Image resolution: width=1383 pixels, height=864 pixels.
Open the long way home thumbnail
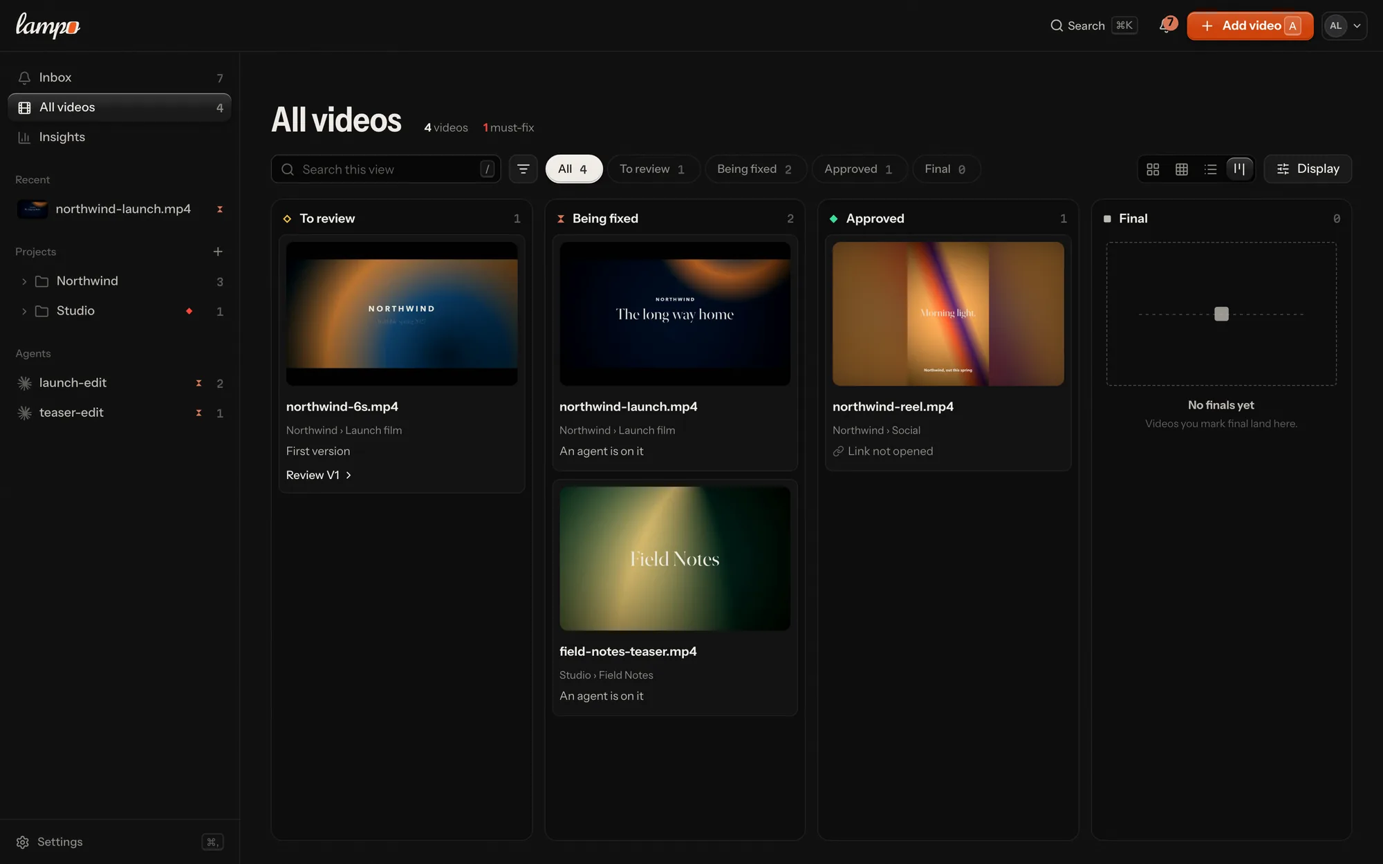tap(675, 314)
